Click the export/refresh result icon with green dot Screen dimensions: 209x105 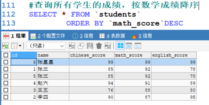(5, 46)
